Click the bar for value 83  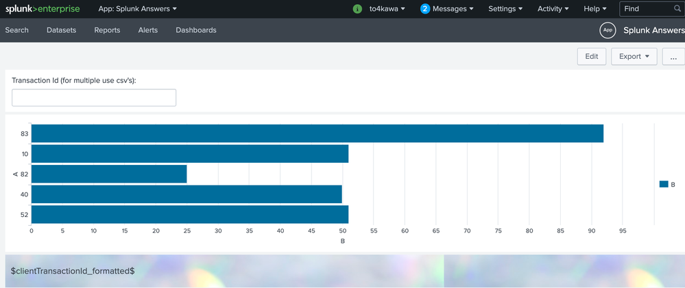(317, 133)
